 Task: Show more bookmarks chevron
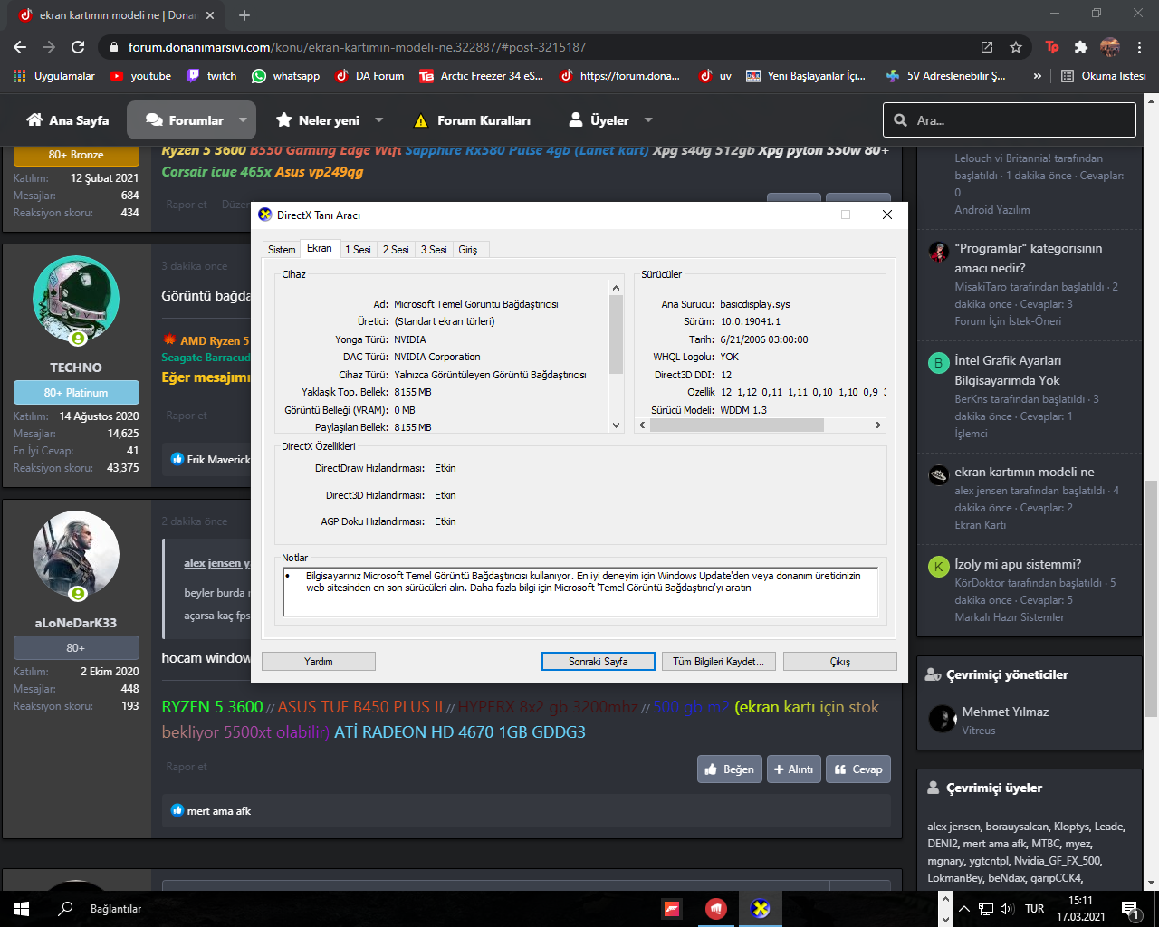coord(1037,76)
